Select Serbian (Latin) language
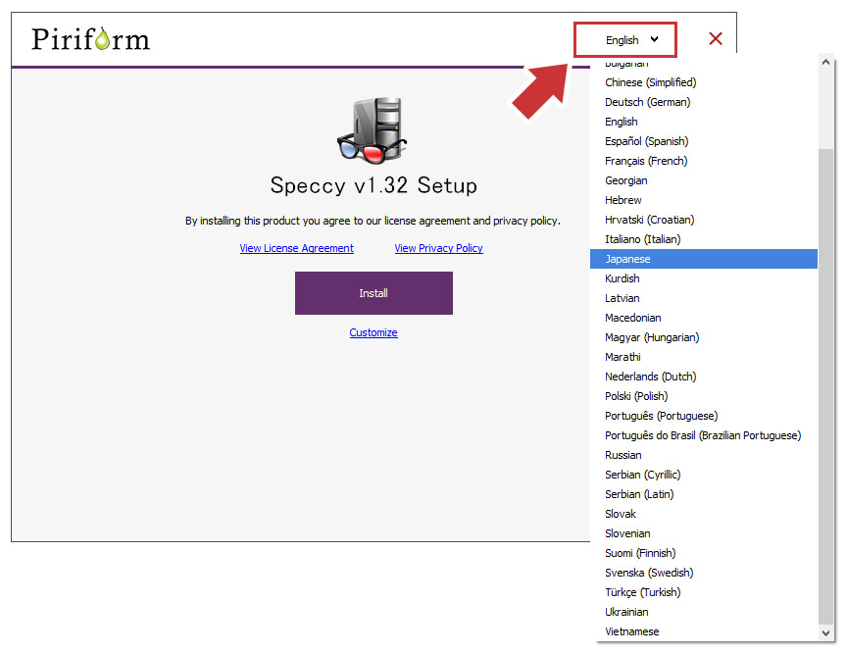 click(704, 494)
